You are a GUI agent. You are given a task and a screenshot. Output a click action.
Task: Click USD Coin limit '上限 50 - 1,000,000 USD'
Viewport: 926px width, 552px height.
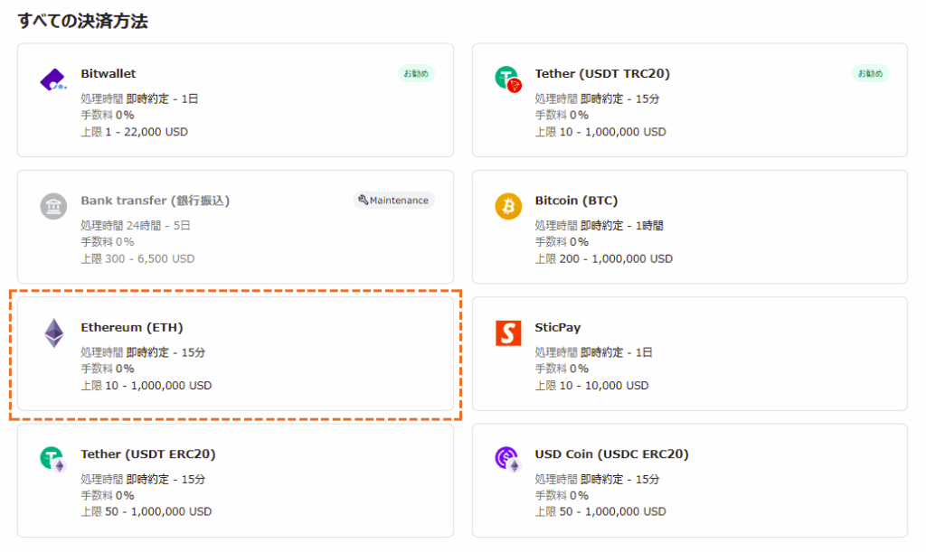click(x=600, y=511)
